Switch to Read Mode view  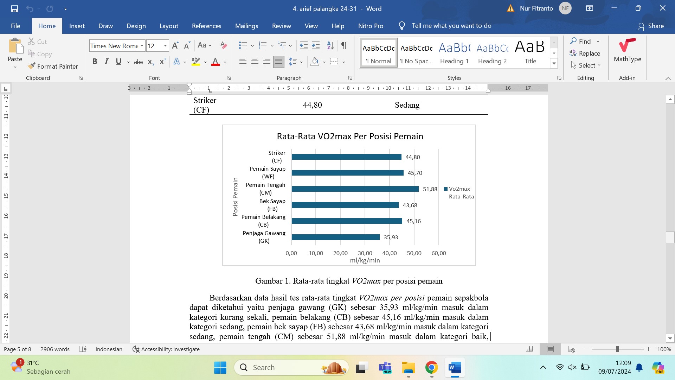[x=529, y=349]
